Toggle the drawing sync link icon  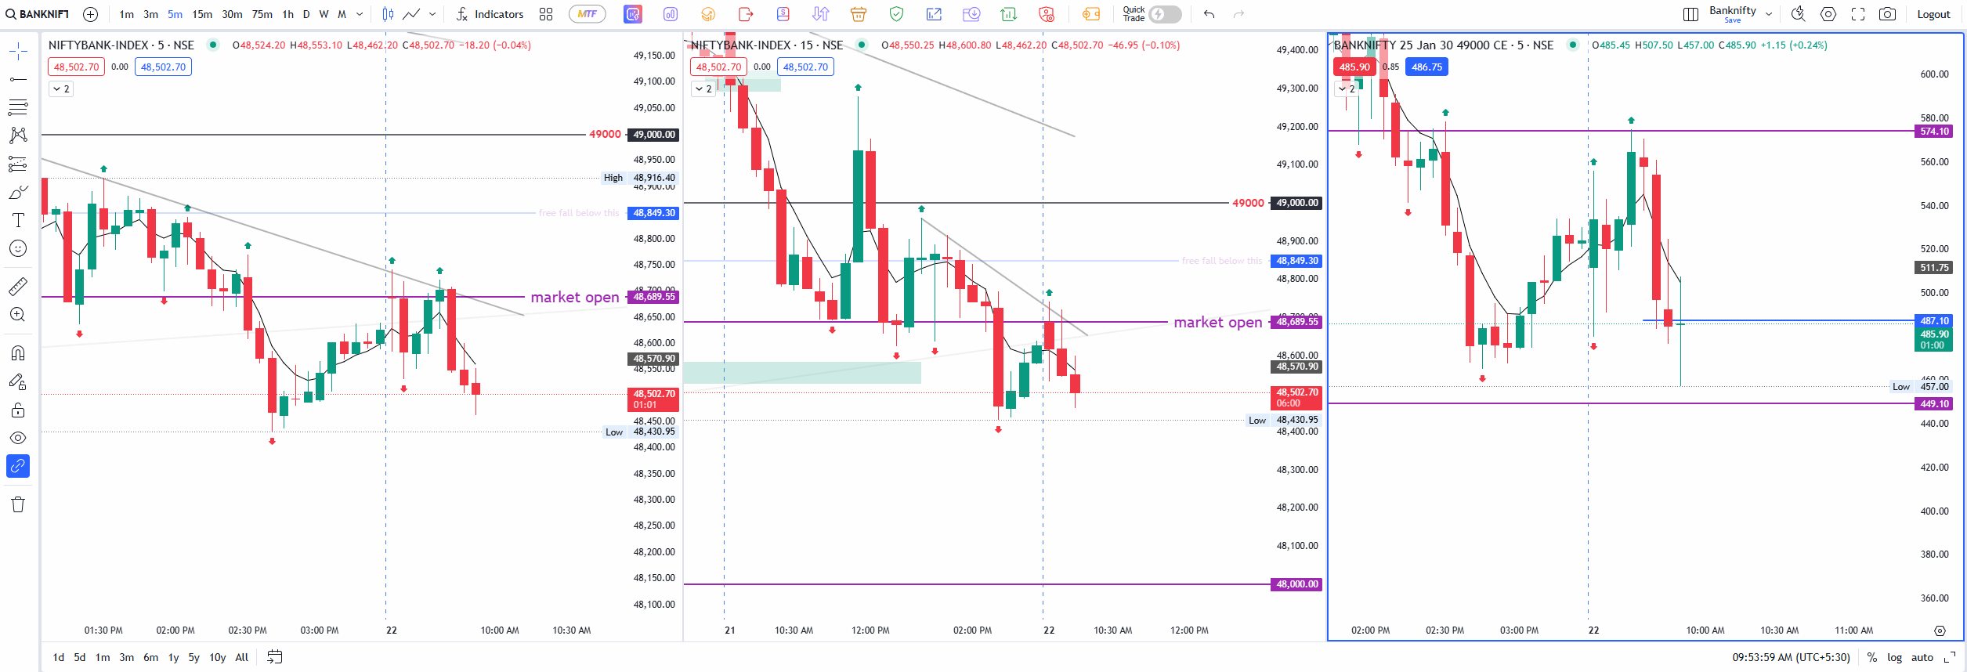click(18, 466)
